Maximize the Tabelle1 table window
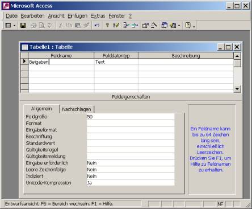Viewport: 252px width, 209px height. pyautogui.click(x=228, y=47)
